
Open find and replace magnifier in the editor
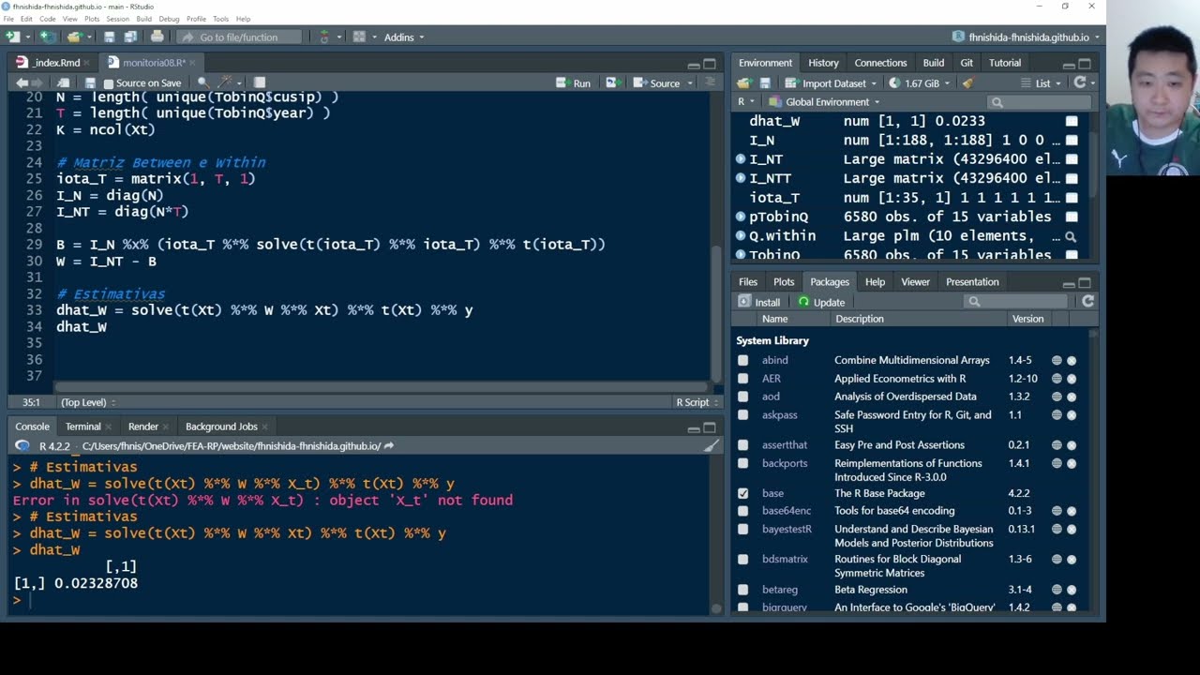pos(203,82)
